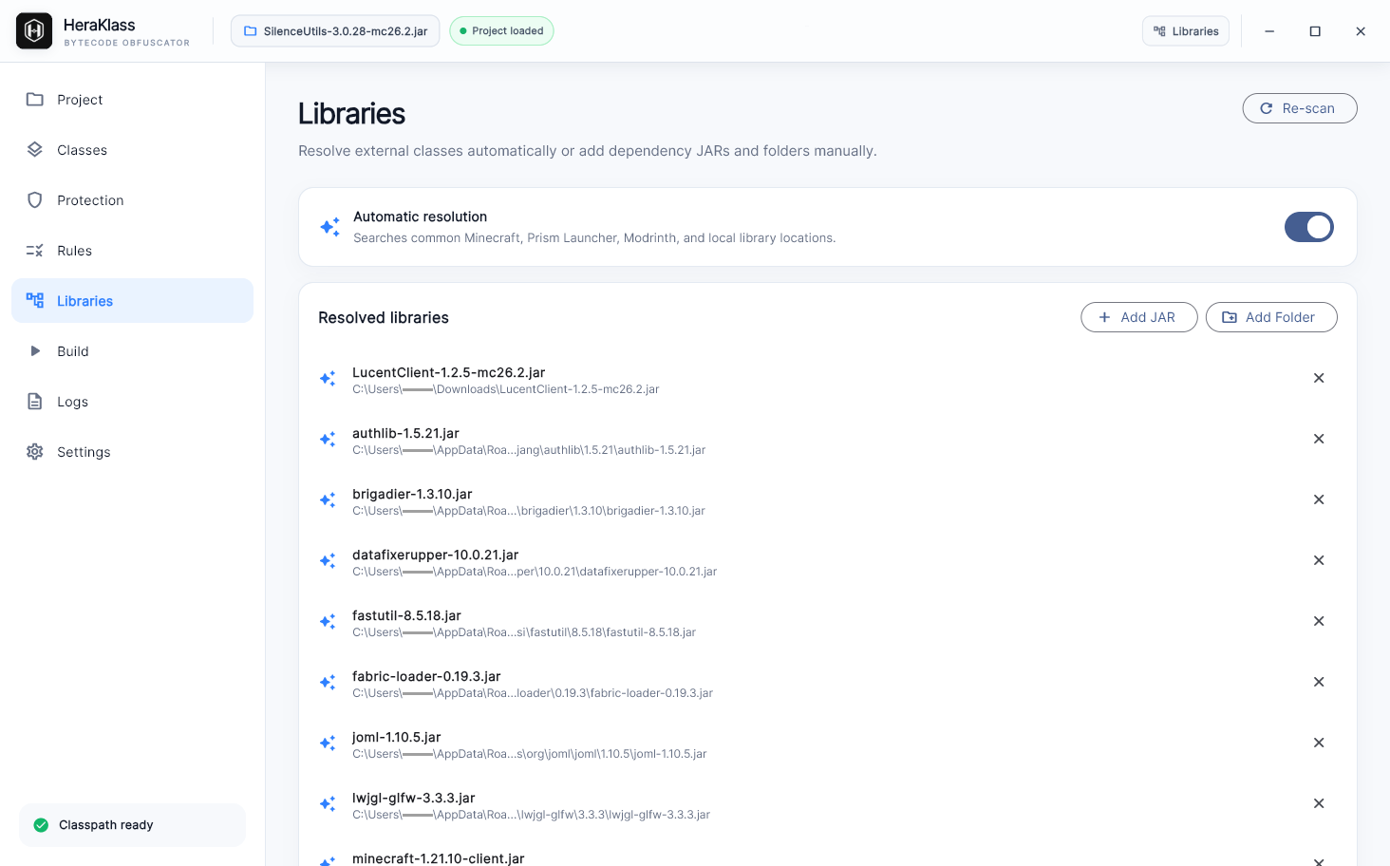
Task: Select the fabric-loader-0.19.3.jar file name
Action: pos(426,676)
